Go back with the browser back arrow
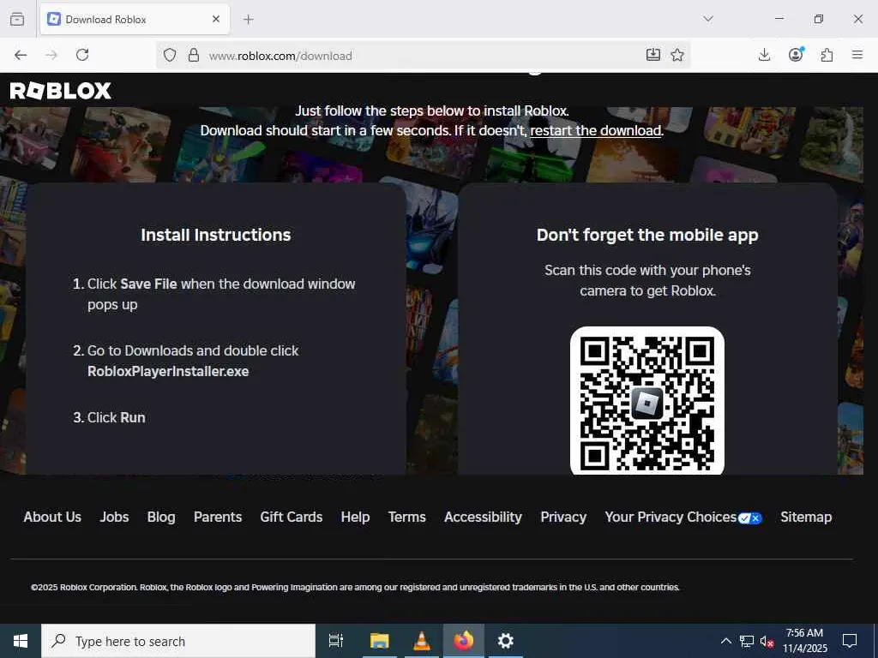 (x=21, y=55)
